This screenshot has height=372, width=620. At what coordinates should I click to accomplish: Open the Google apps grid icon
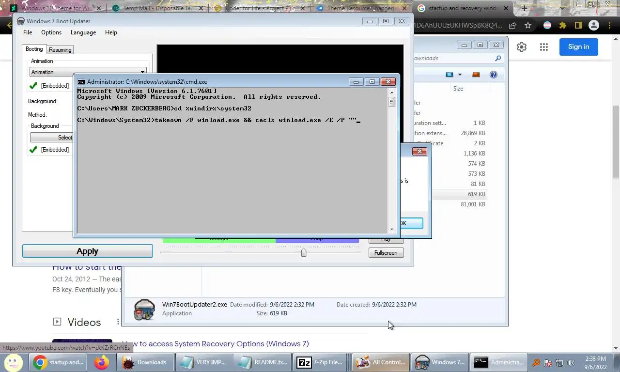point(544,47)
